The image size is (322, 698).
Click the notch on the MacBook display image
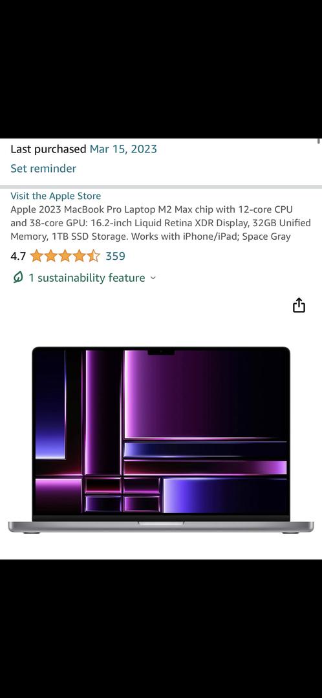coord(161,352)
